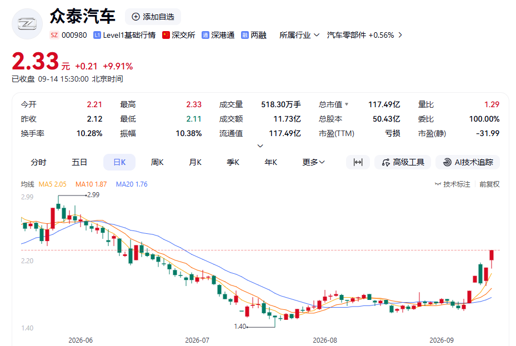This screenshot has width=516, height=346.
Task: Open the 更多 period dropdown
Action: tap(313, 162)
